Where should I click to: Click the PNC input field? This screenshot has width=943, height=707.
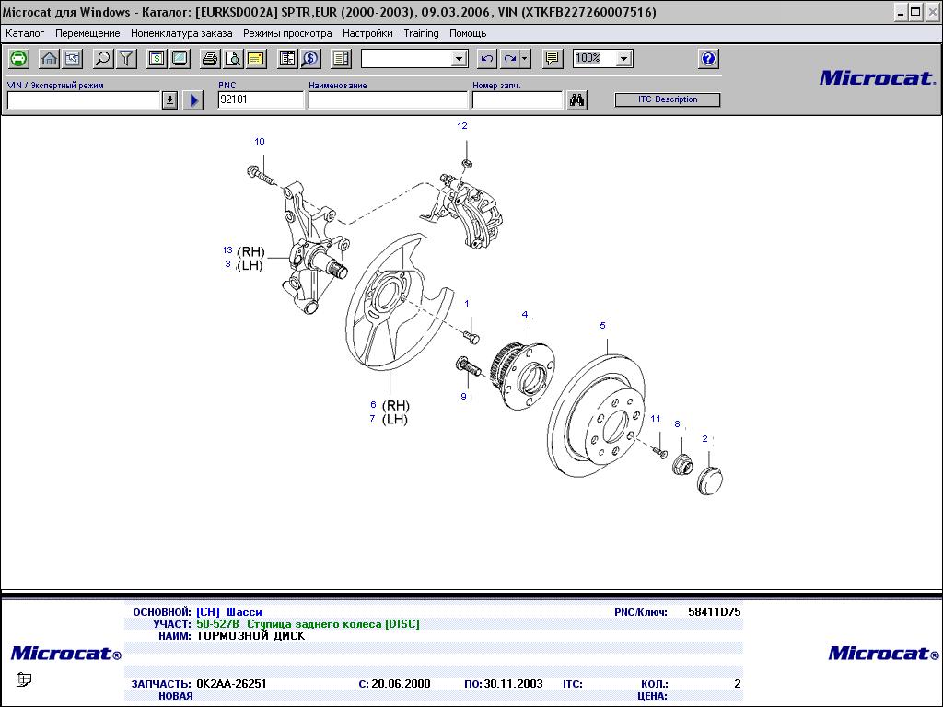pos(260,100)
